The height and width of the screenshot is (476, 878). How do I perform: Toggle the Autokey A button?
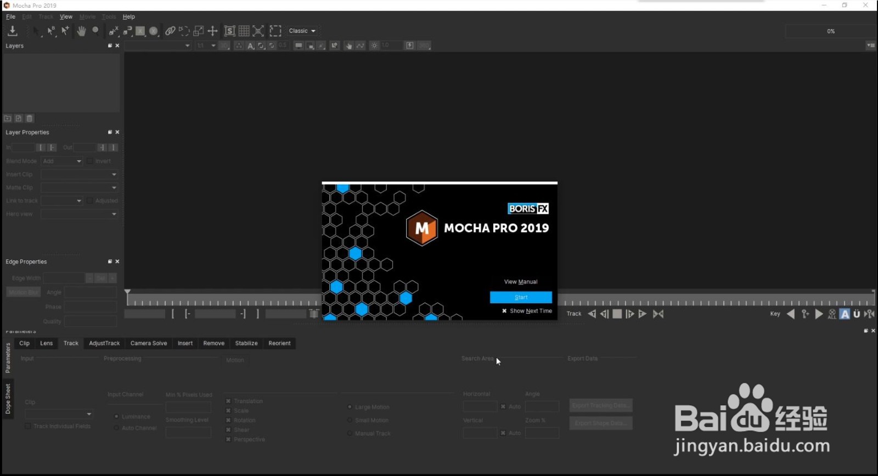pos(845,314)
